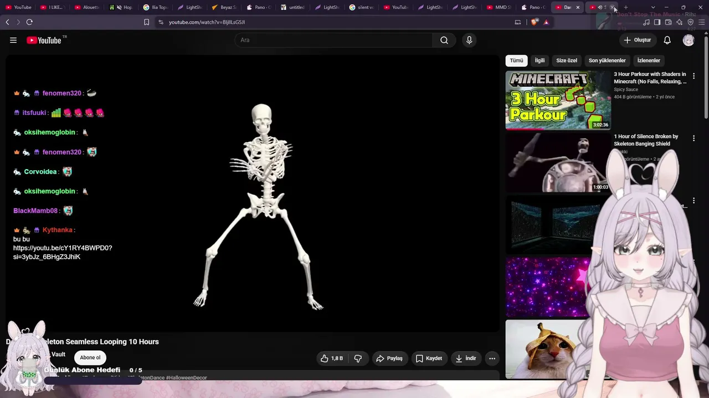
Task: Open the purple starry sky thumbnail
Action: pos(547,287)
